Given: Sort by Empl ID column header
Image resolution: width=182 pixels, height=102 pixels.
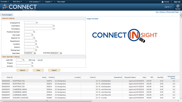Looking at the screenshot, I should (9, 77).
